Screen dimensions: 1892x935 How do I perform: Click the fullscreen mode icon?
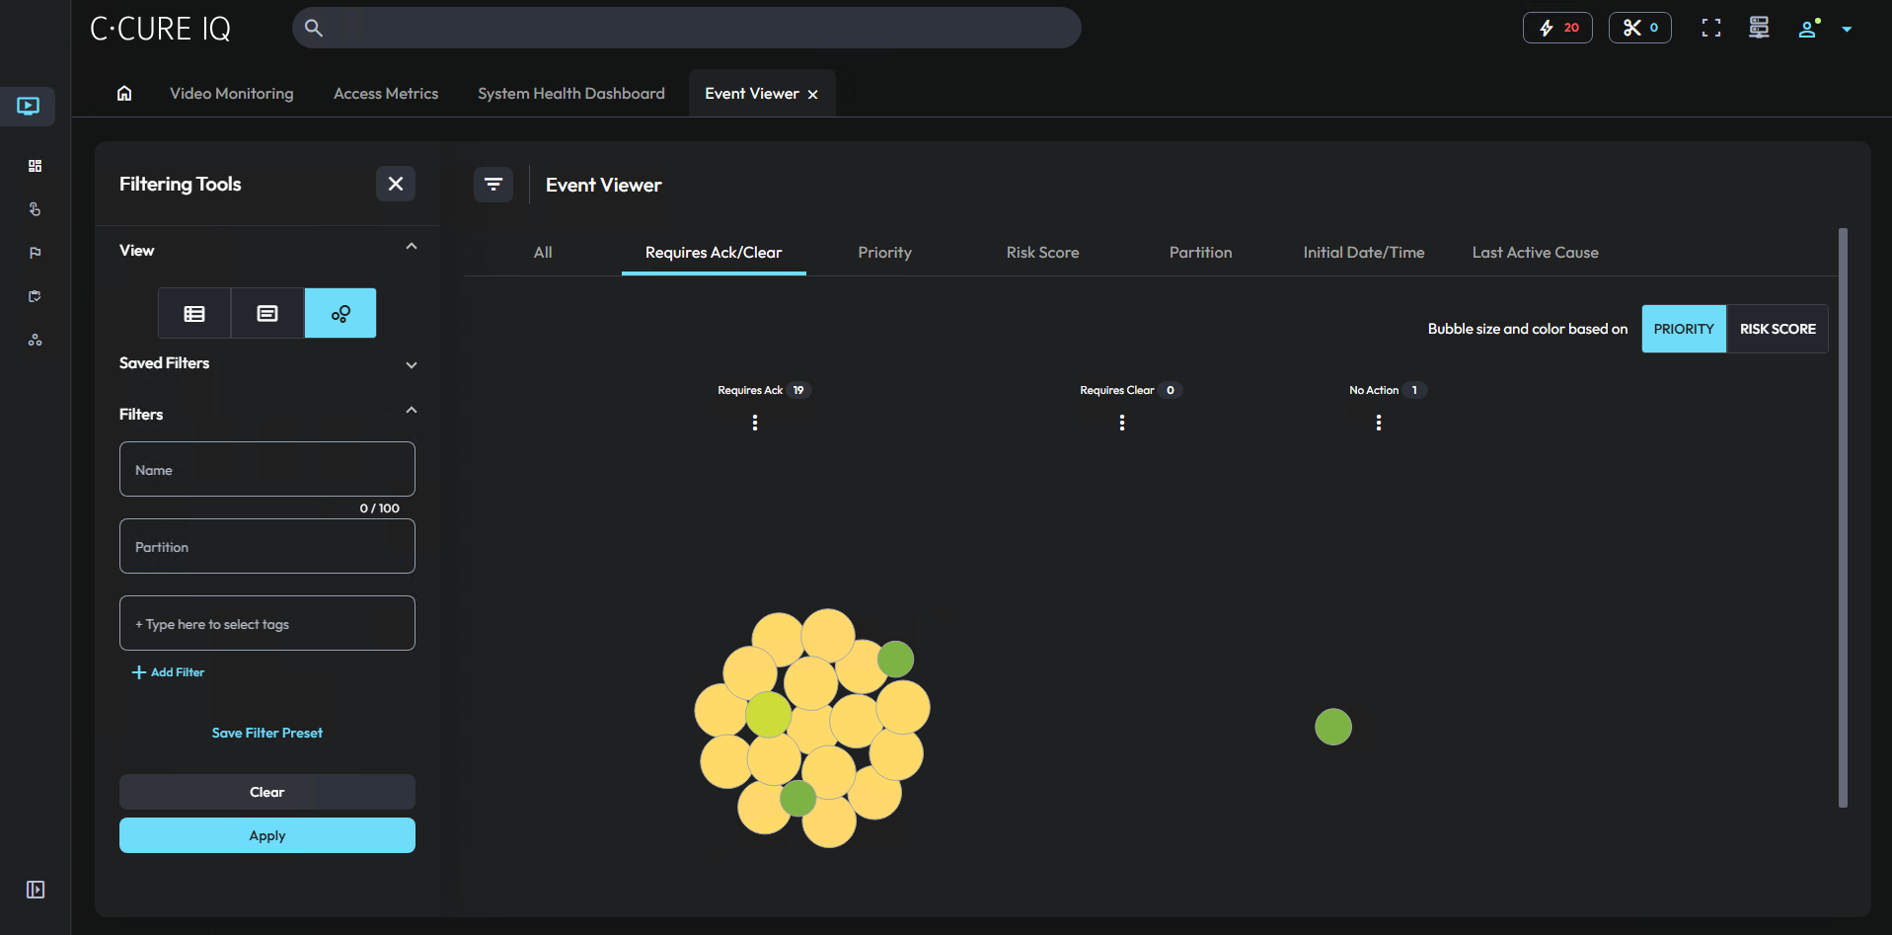(1710, 27)
